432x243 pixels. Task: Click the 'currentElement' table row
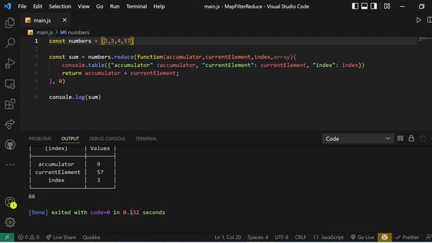pyautogui.click(x=72, y=172)
